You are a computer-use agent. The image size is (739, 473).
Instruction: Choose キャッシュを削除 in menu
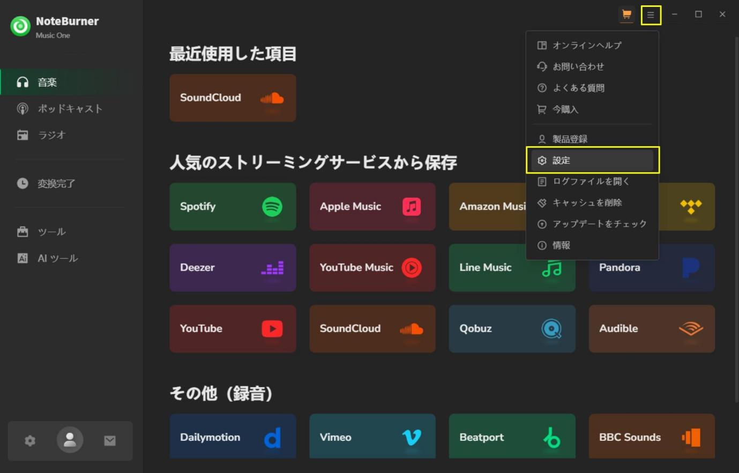592,202
